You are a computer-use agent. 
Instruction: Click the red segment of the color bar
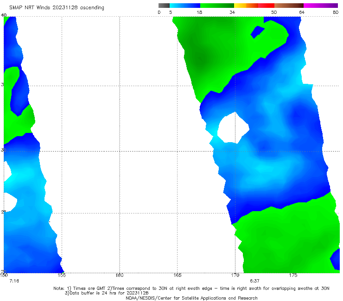tap(266, 6)
